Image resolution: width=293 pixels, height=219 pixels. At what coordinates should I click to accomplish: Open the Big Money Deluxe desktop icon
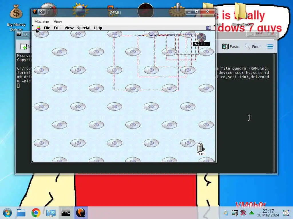point(16,18)
